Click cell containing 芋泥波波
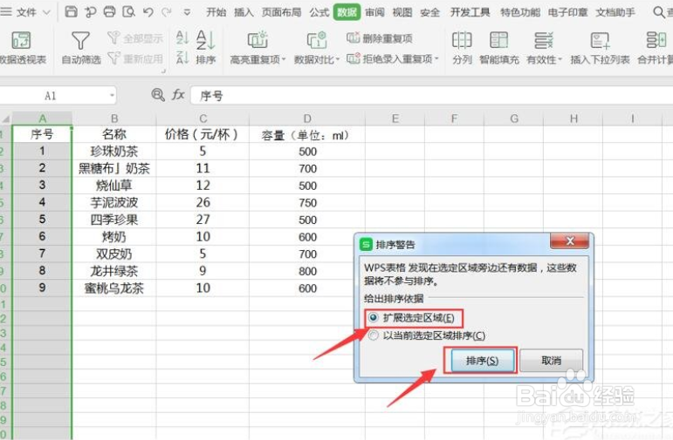The height and width of the screenshot is (440, 673). (x=114, y=203)
